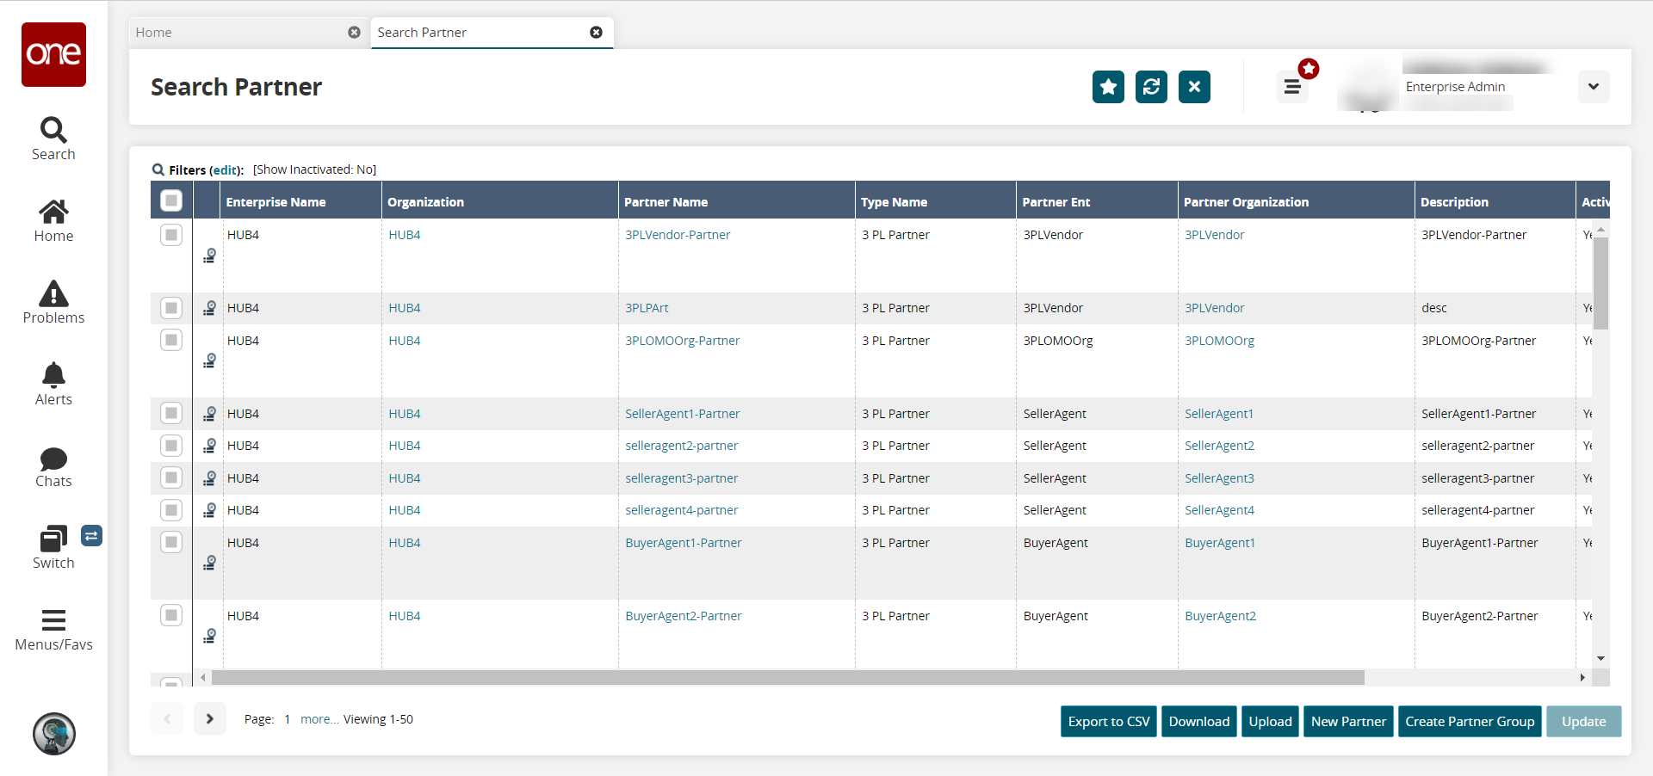Click the favorite star icon in header

tap(1108, 87)
